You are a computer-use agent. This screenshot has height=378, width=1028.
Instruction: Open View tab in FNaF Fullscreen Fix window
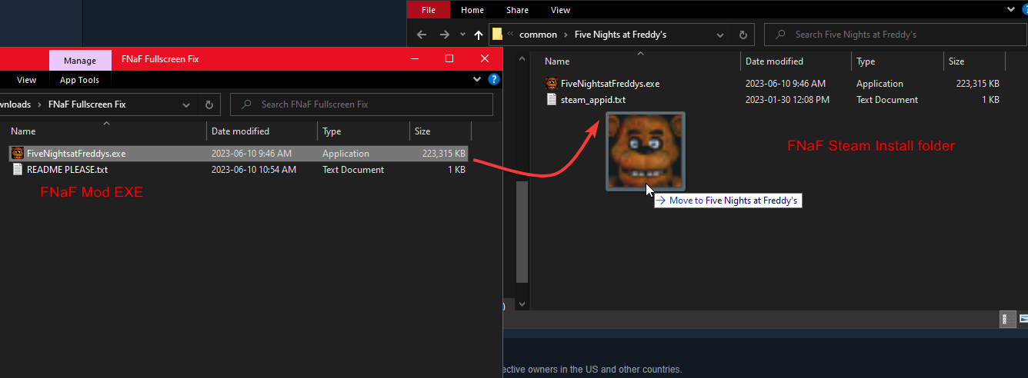26,80
